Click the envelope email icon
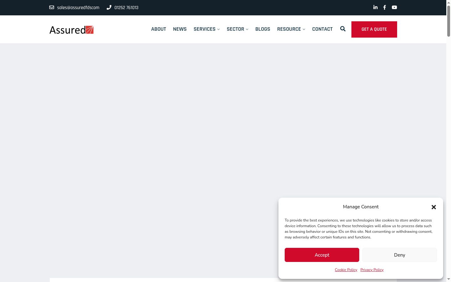The image size is (451, 282). click(52, 7)
